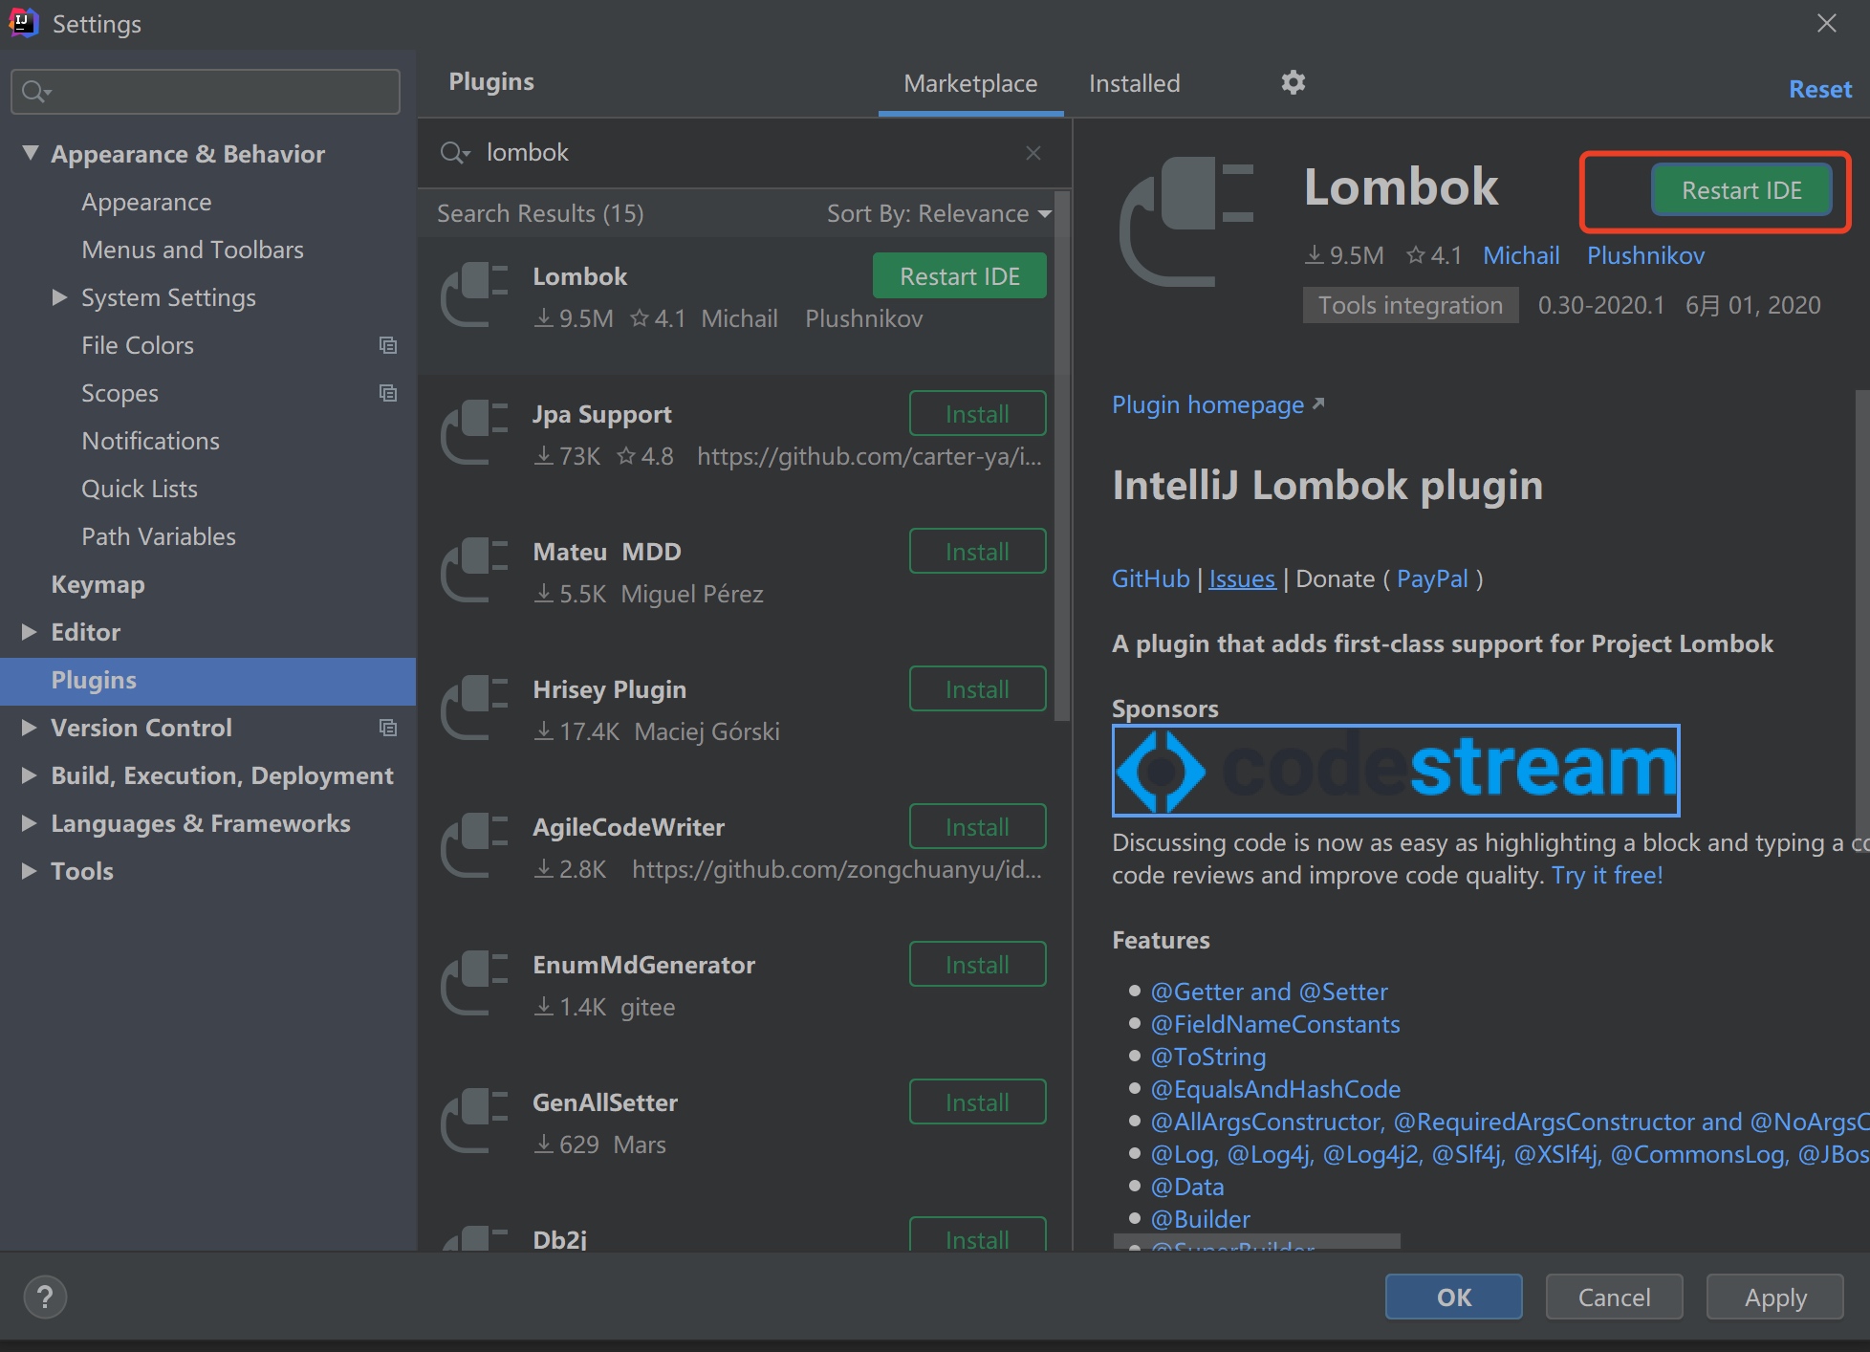Click the project-level icon beside Scopes
The width and height of the screenshot is (1870, 1352).
(388, 393)
